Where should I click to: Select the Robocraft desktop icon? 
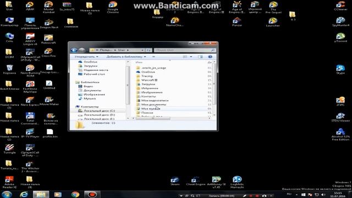(48, 39)
